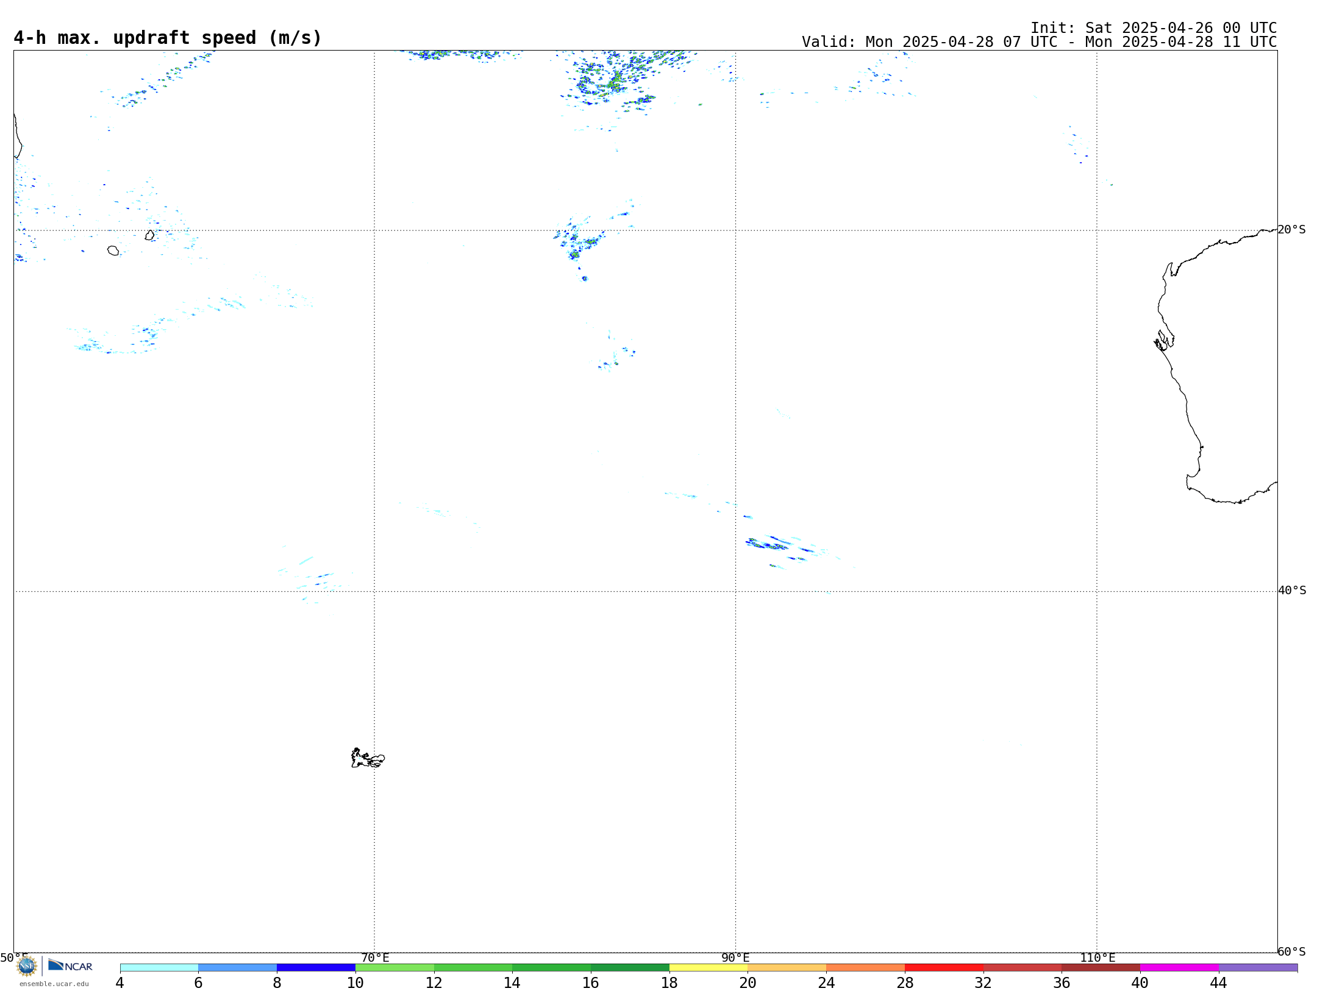Click the 20°S latitude label

click(1292, 230)
